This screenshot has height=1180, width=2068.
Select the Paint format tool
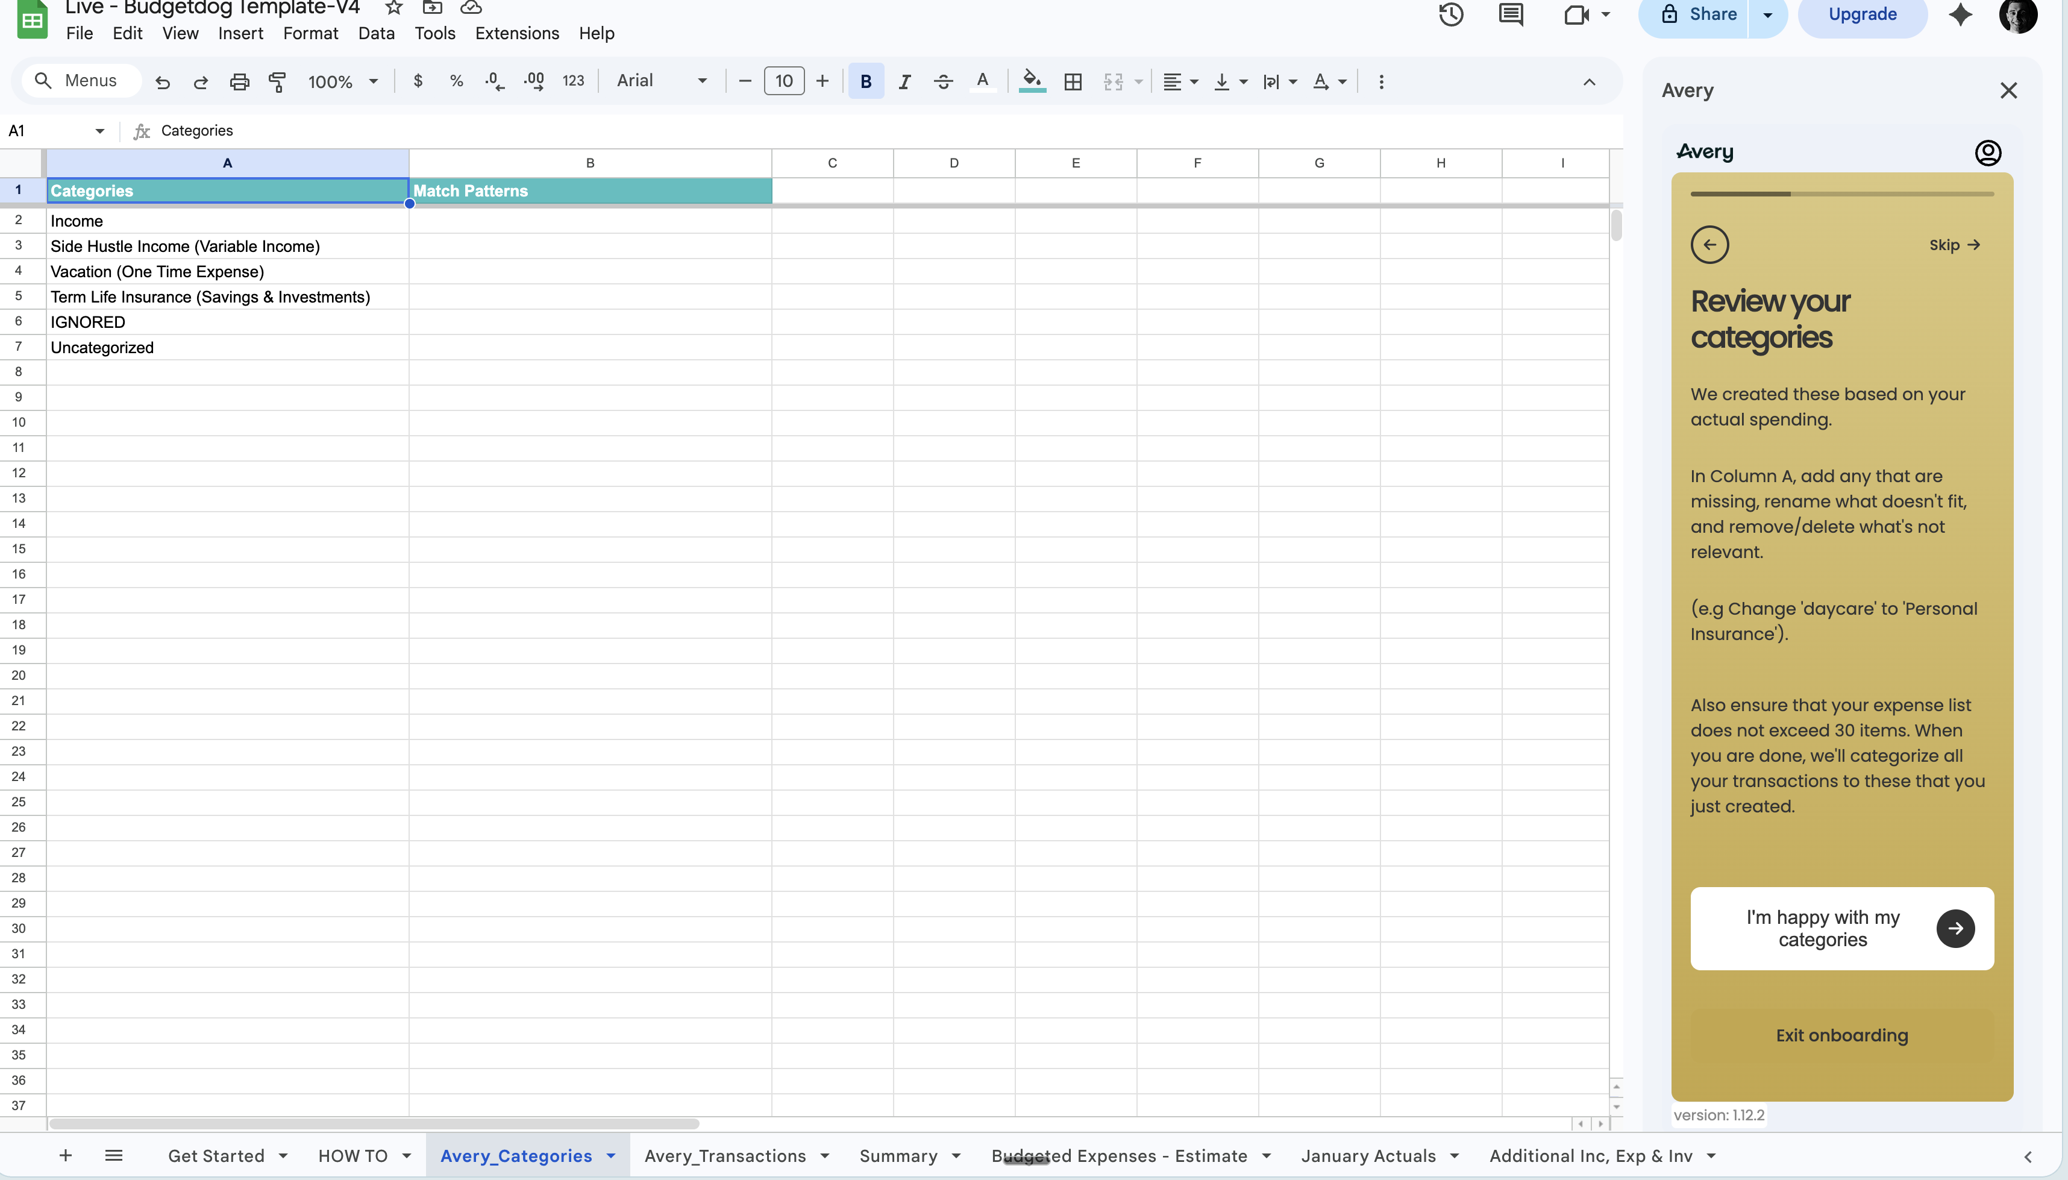tap(277, 81)
